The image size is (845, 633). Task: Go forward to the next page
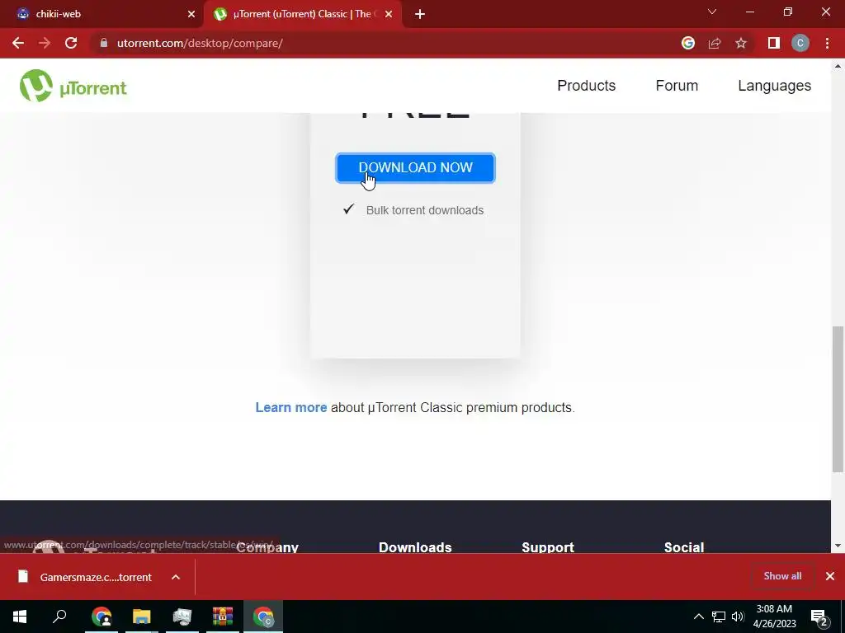pyautogui.click(x=45, y=43)
